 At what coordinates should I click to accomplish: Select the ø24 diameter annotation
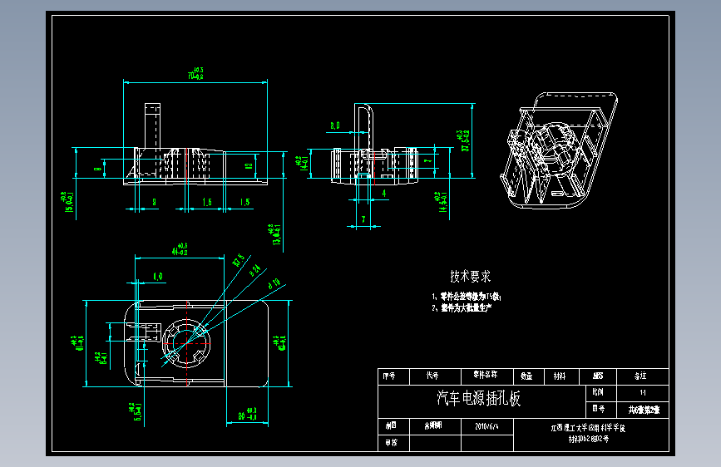255,270
